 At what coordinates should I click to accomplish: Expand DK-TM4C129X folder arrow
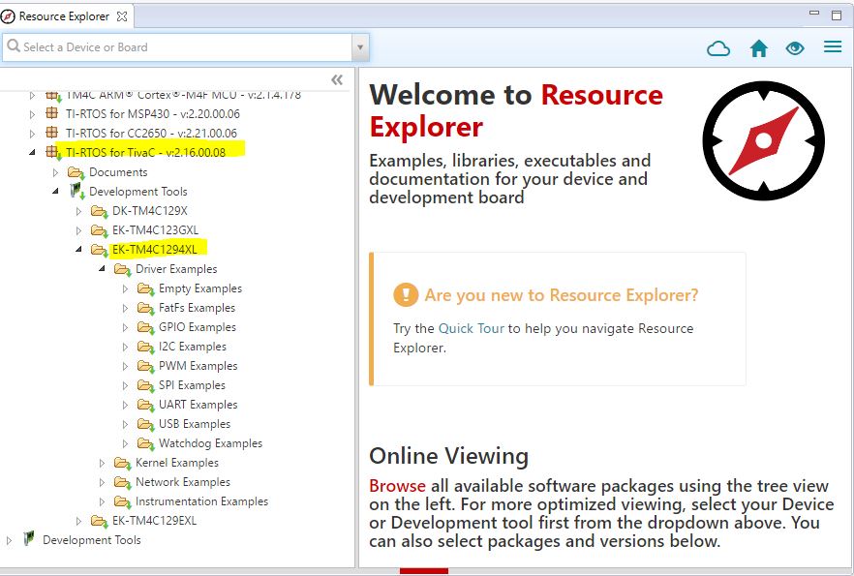pos(79,211)
